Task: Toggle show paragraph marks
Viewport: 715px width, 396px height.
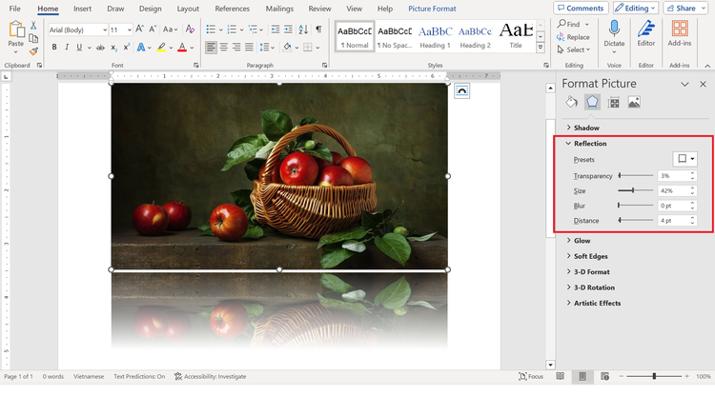Action: pos(318,30)
